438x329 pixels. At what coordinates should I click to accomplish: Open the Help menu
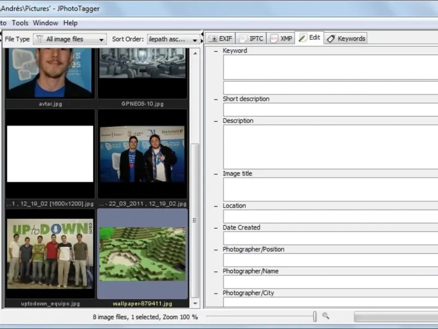70,23
